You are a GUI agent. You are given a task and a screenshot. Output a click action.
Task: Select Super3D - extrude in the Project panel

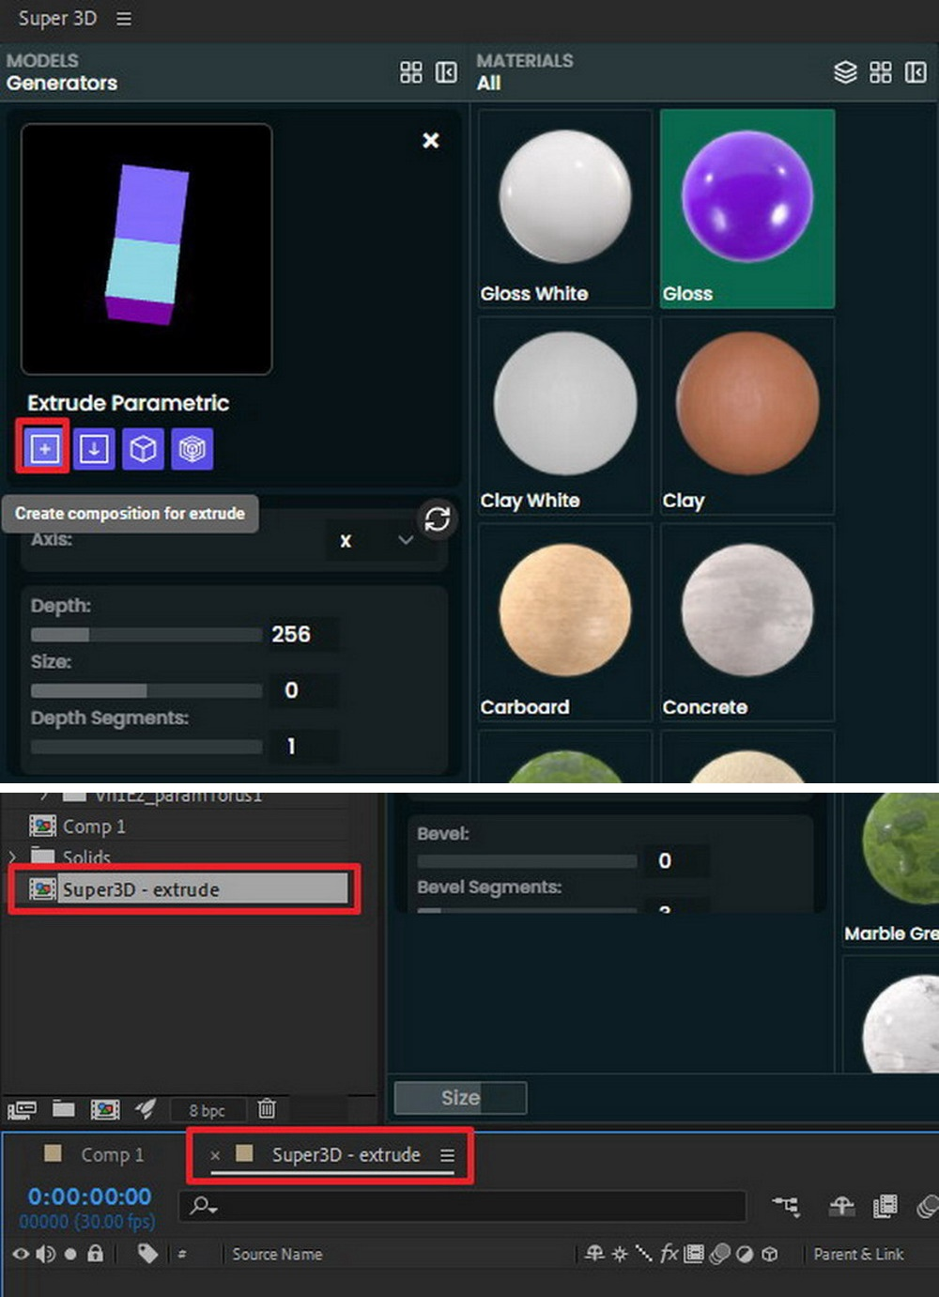coord(188,888)
